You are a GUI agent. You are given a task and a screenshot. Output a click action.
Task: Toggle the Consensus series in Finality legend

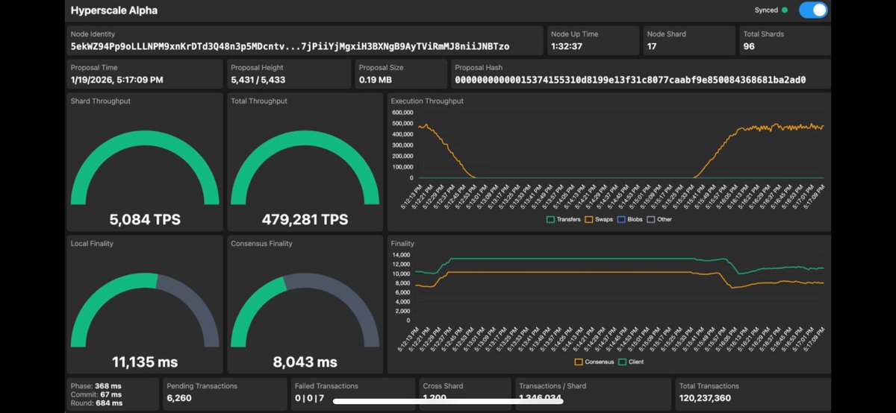coord(594,362)
